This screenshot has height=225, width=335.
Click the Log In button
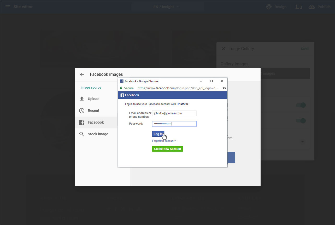coord(158,134)
